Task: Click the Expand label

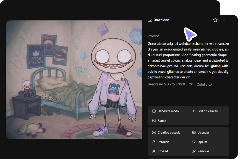Action: click(163, 151)
